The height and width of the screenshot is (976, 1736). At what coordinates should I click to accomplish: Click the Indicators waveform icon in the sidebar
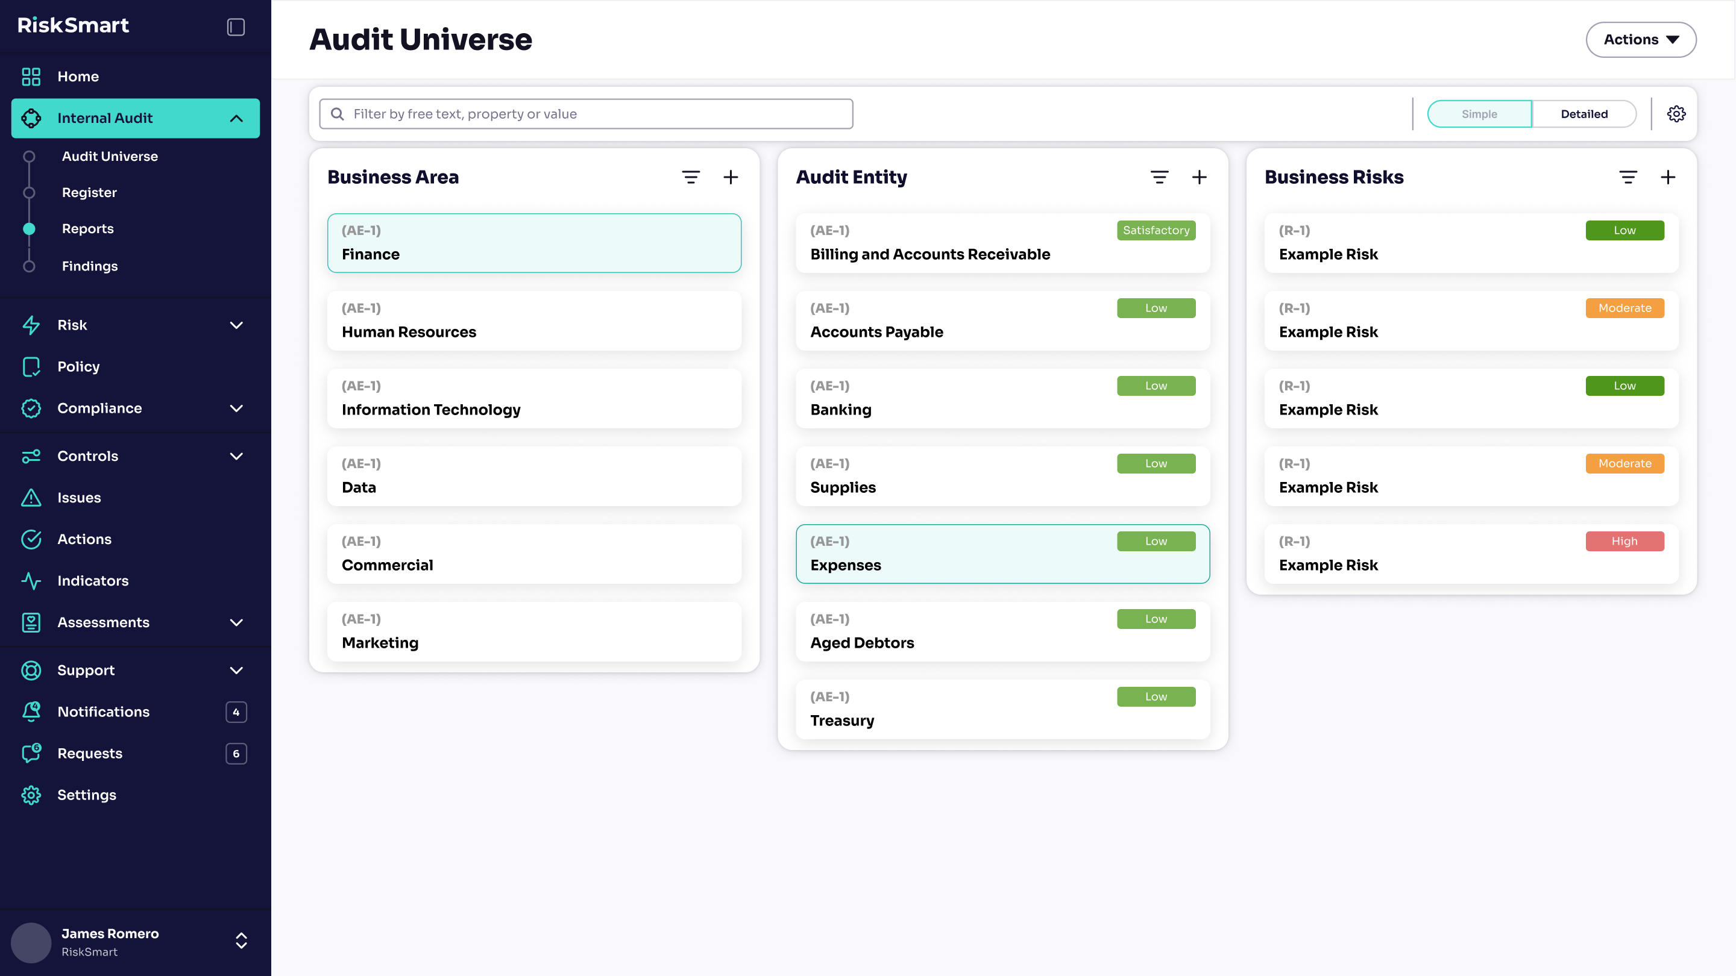[31, 581]
